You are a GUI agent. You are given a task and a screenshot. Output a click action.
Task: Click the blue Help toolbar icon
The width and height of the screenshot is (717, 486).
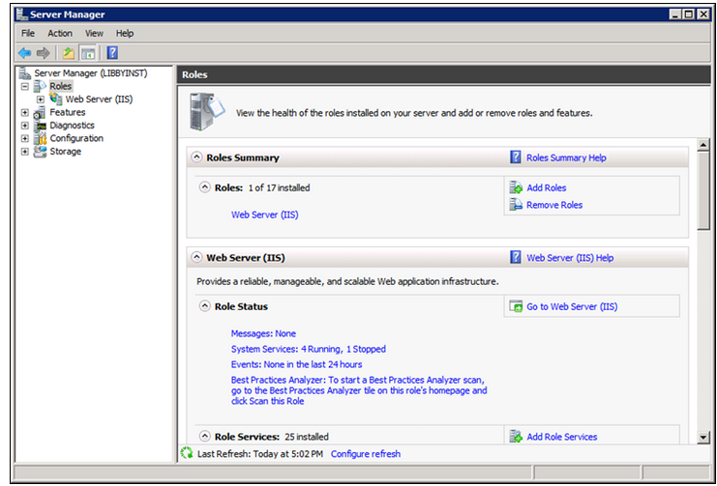(x=112, y=53)
